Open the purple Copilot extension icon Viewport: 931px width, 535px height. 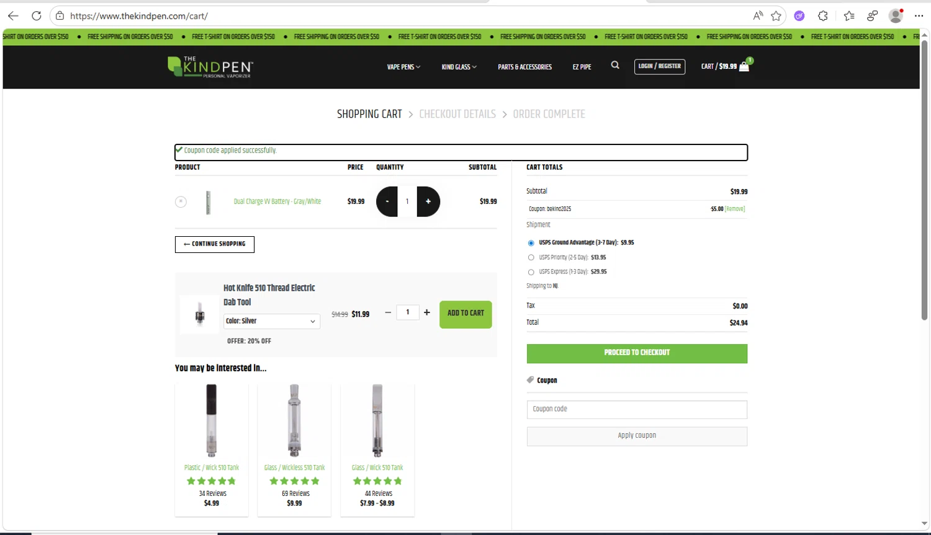799,16
